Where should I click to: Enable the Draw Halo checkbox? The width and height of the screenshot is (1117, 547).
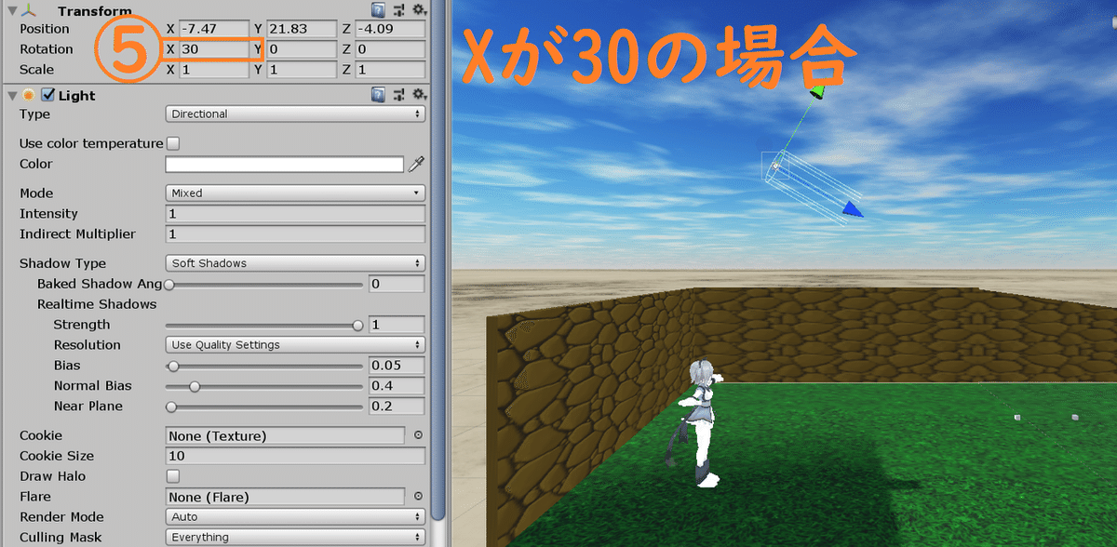click(172, 476)
